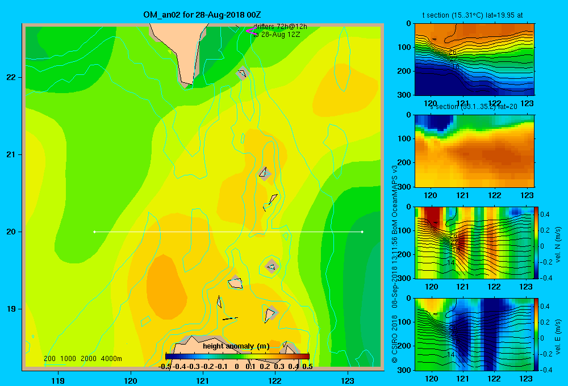Click "0.4" on the vel. N color scale
568x386 pixels.
(545, 215)
